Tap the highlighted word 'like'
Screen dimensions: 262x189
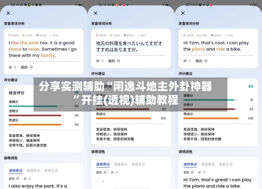[x=15, y=43]
